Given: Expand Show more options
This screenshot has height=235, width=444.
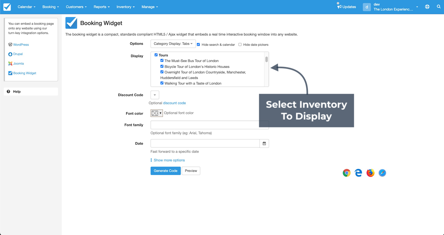Looking at the screenshot, I should click(x=168, y=160).
